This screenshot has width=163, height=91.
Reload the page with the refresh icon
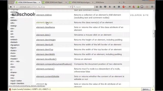pos(71,7)
